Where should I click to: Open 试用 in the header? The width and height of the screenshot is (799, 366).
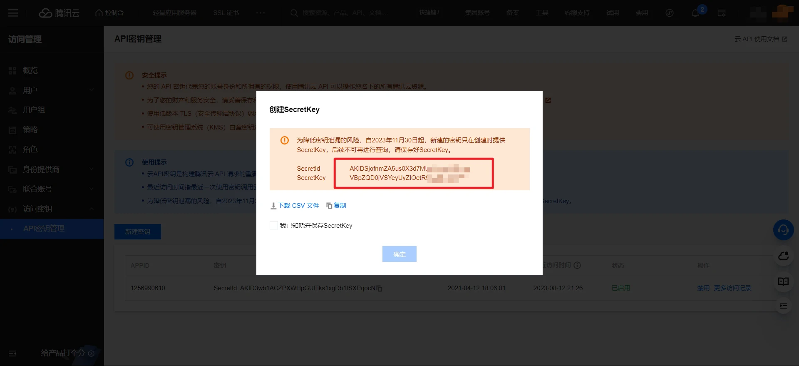pyautogui.click(x=613, y=13)
